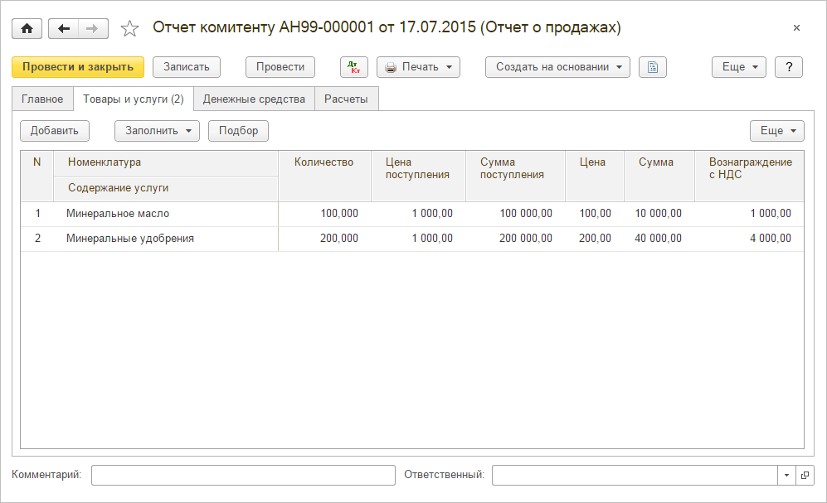Switch to Денежные средства tab
Screen dimensions: 827x503
click(254, 99)
